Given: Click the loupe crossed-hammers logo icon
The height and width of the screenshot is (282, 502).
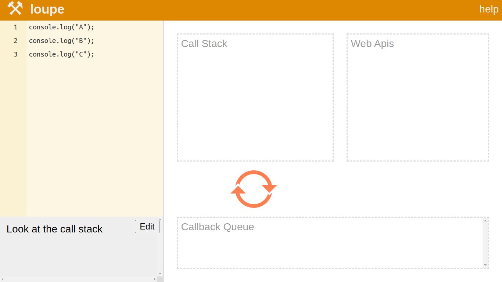Looking at the screenshot, I should coord(15,8).
